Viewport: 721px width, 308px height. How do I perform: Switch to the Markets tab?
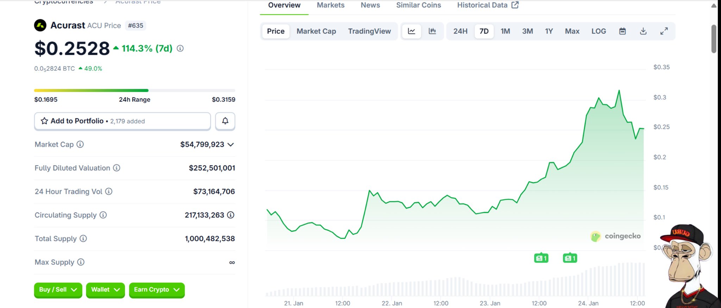click(330, 5)
